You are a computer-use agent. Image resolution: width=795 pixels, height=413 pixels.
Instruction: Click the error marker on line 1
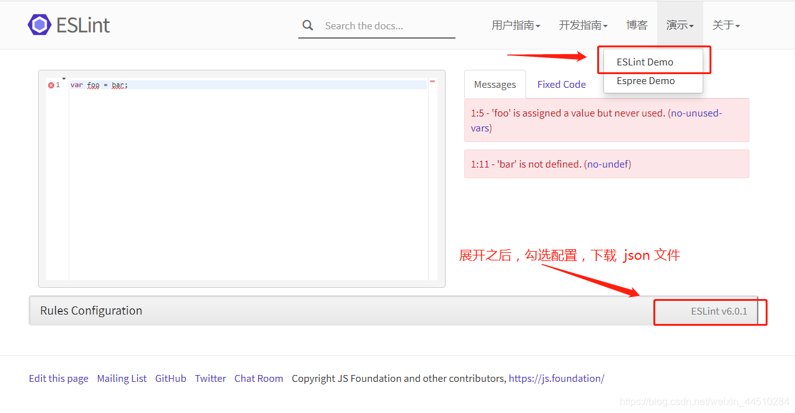[x=51, y=85]
